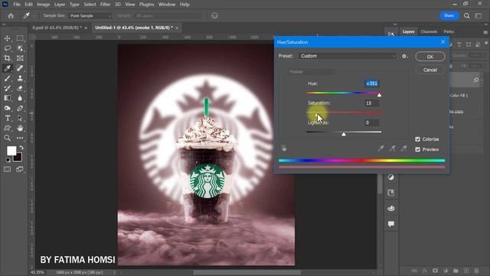The width and height of the screenshot is (490, 276).
Task: Switch to the 0.psd document tab
Action: click(x=57, y=28)
